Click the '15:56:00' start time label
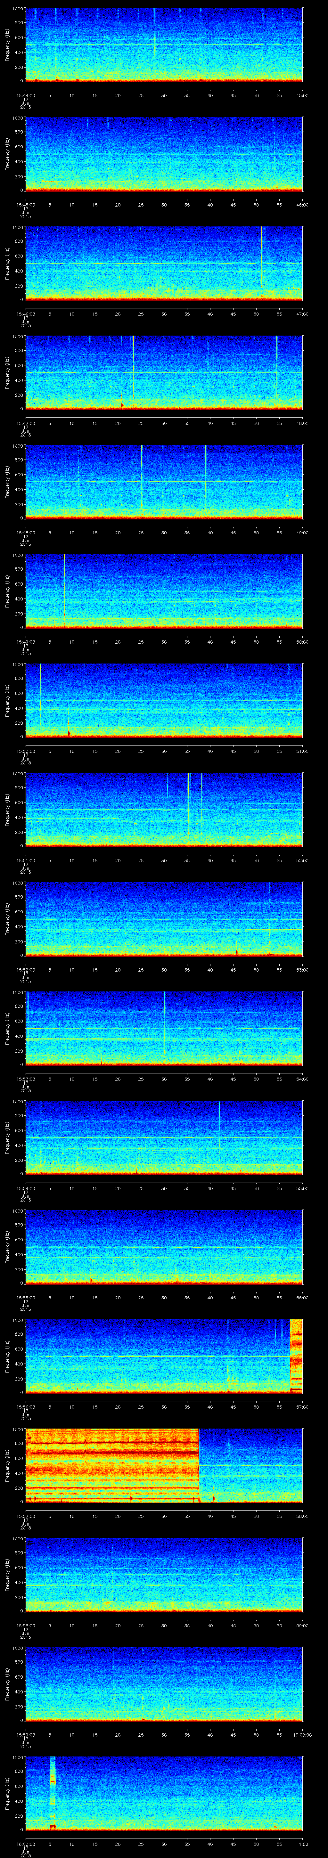This screenshot has height=1858, width=328. 25,1406
